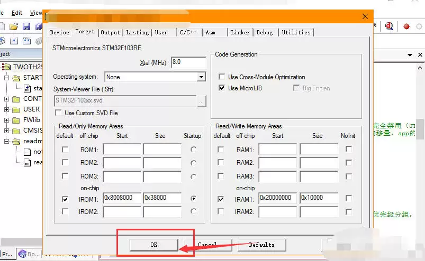
Task: Open the 'not...' text file in readme group
Action: pos(28,152)
